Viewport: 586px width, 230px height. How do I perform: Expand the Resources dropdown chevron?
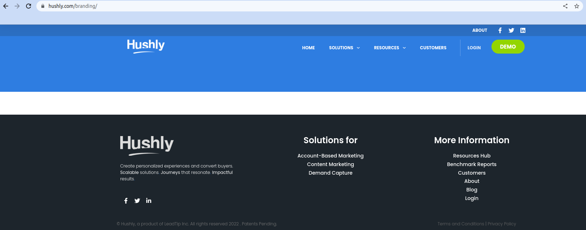click(404, 48)
